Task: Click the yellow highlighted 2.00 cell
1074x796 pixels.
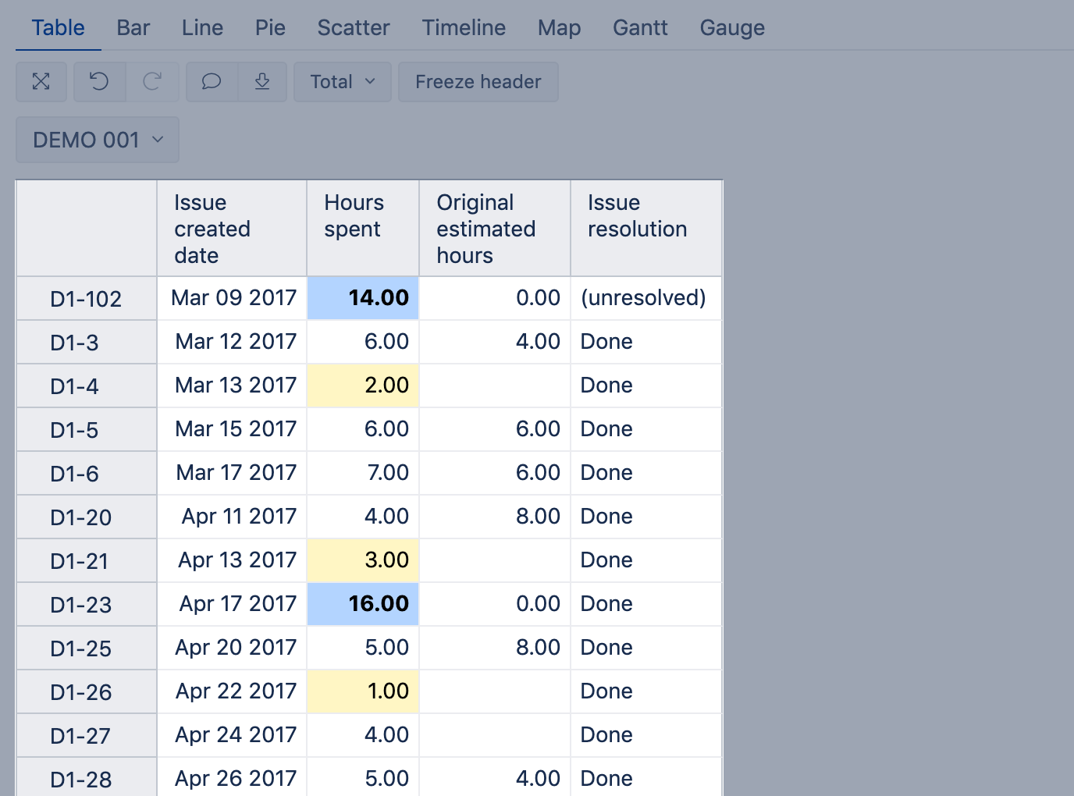Action: (x=363, y=386)
